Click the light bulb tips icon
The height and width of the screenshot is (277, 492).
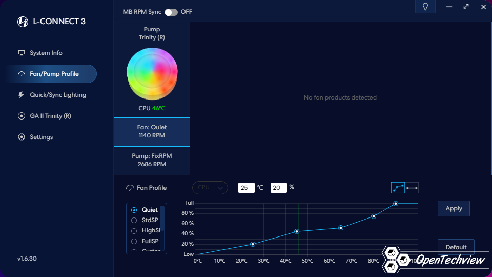pyautogui.click(x=425, y=7)
